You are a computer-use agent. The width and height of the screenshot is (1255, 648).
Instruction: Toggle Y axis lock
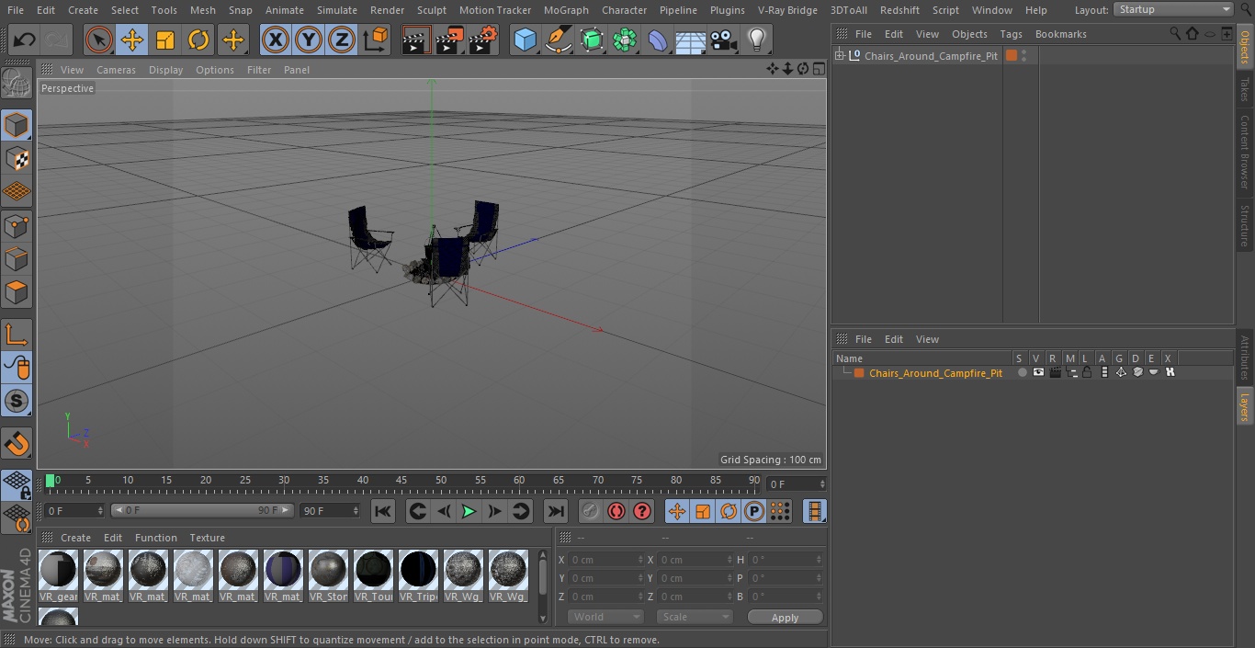pos(309,40)
